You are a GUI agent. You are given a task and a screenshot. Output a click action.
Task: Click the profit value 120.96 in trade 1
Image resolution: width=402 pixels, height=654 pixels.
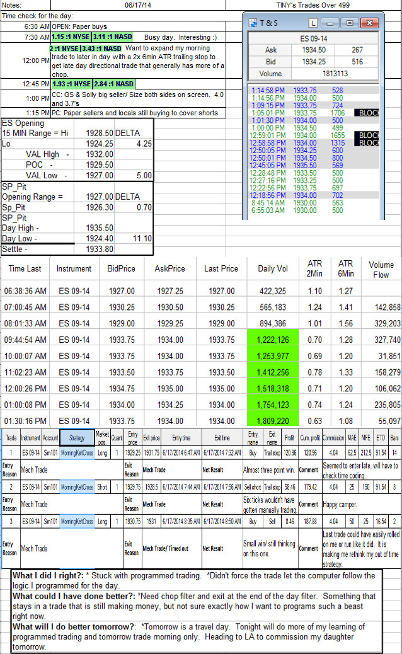pyautogui.click(x=290, y=452)
